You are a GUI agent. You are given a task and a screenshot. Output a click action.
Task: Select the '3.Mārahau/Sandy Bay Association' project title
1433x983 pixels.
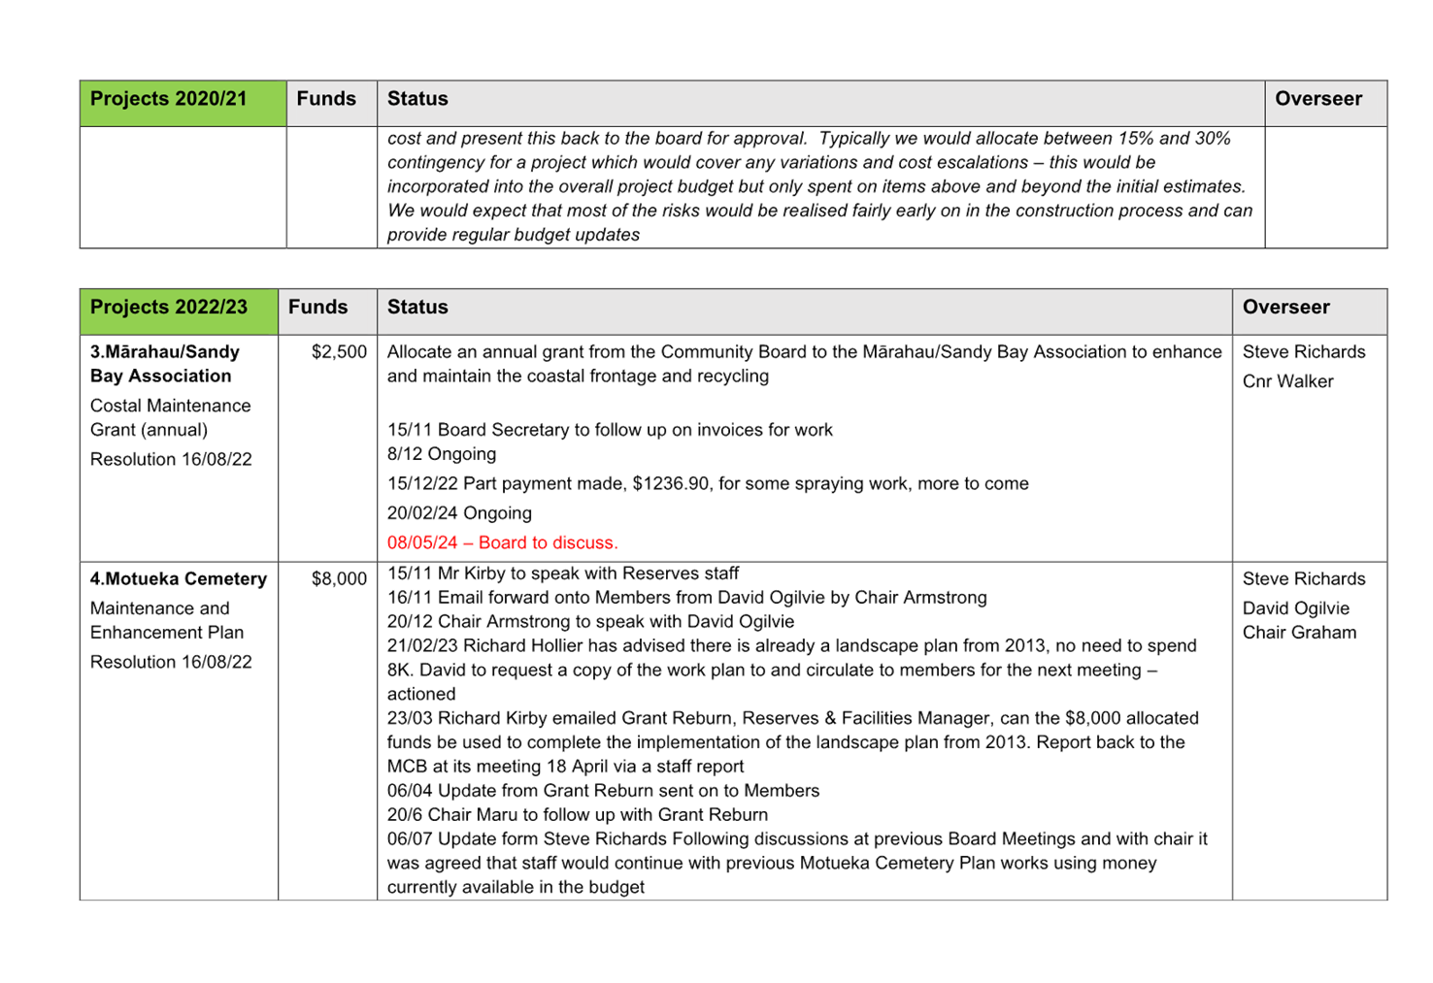pos(165,364)
